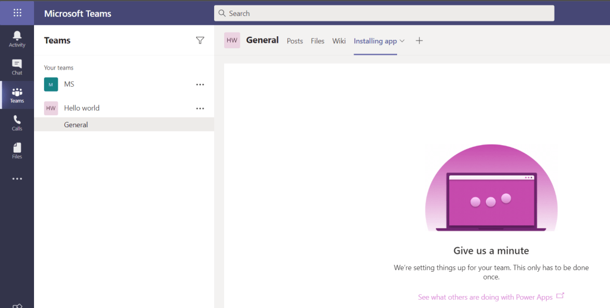
Task: Click the HW avatar in channel header
Action: (x=232, y=40)
